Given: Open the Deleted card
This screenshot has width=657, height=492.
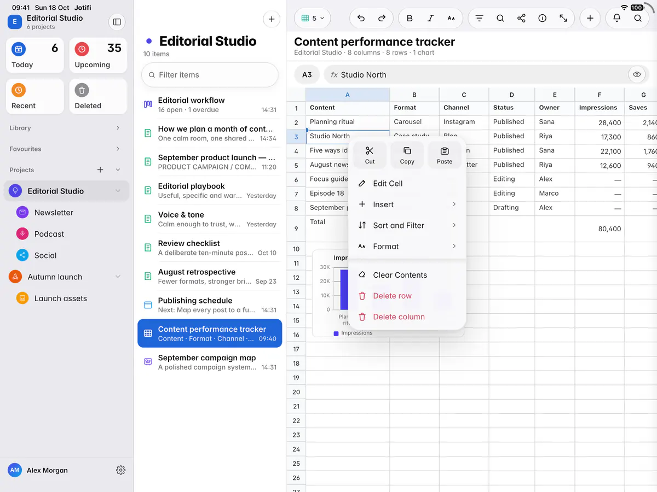Looking at the screenshot, I should tap(98, 96).
